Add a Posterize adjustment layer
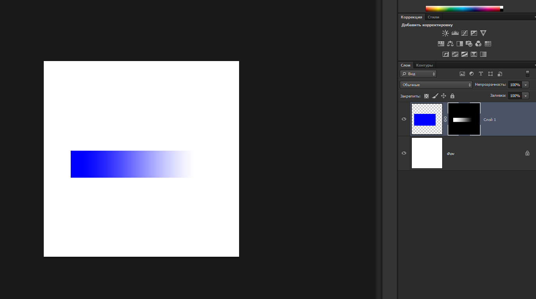 click(455, 54)
